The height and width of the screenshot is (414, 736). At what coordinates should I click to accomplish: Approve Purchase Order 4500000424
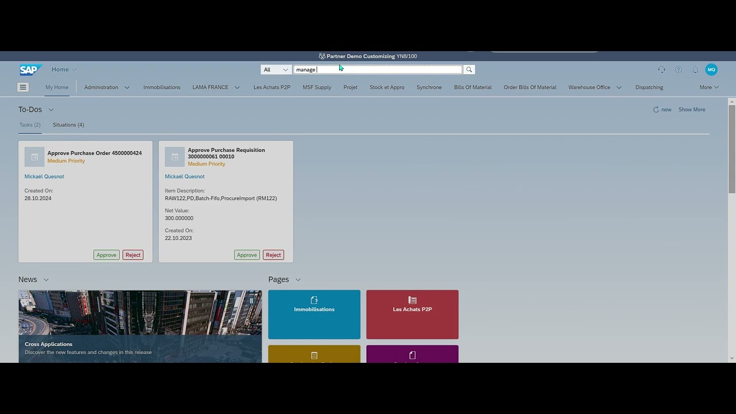(106, 255)
